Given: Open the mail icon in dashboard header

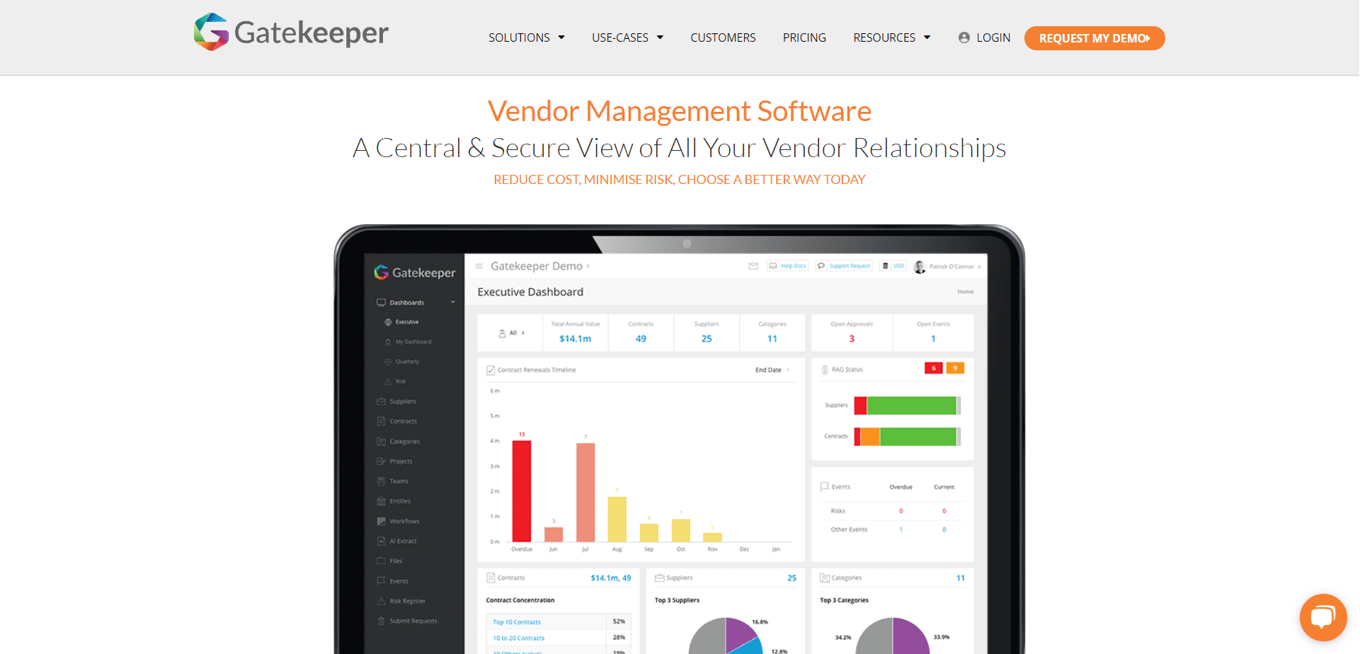Looking at the screenshot, I should pyautogui.click(x=753, y=266).
